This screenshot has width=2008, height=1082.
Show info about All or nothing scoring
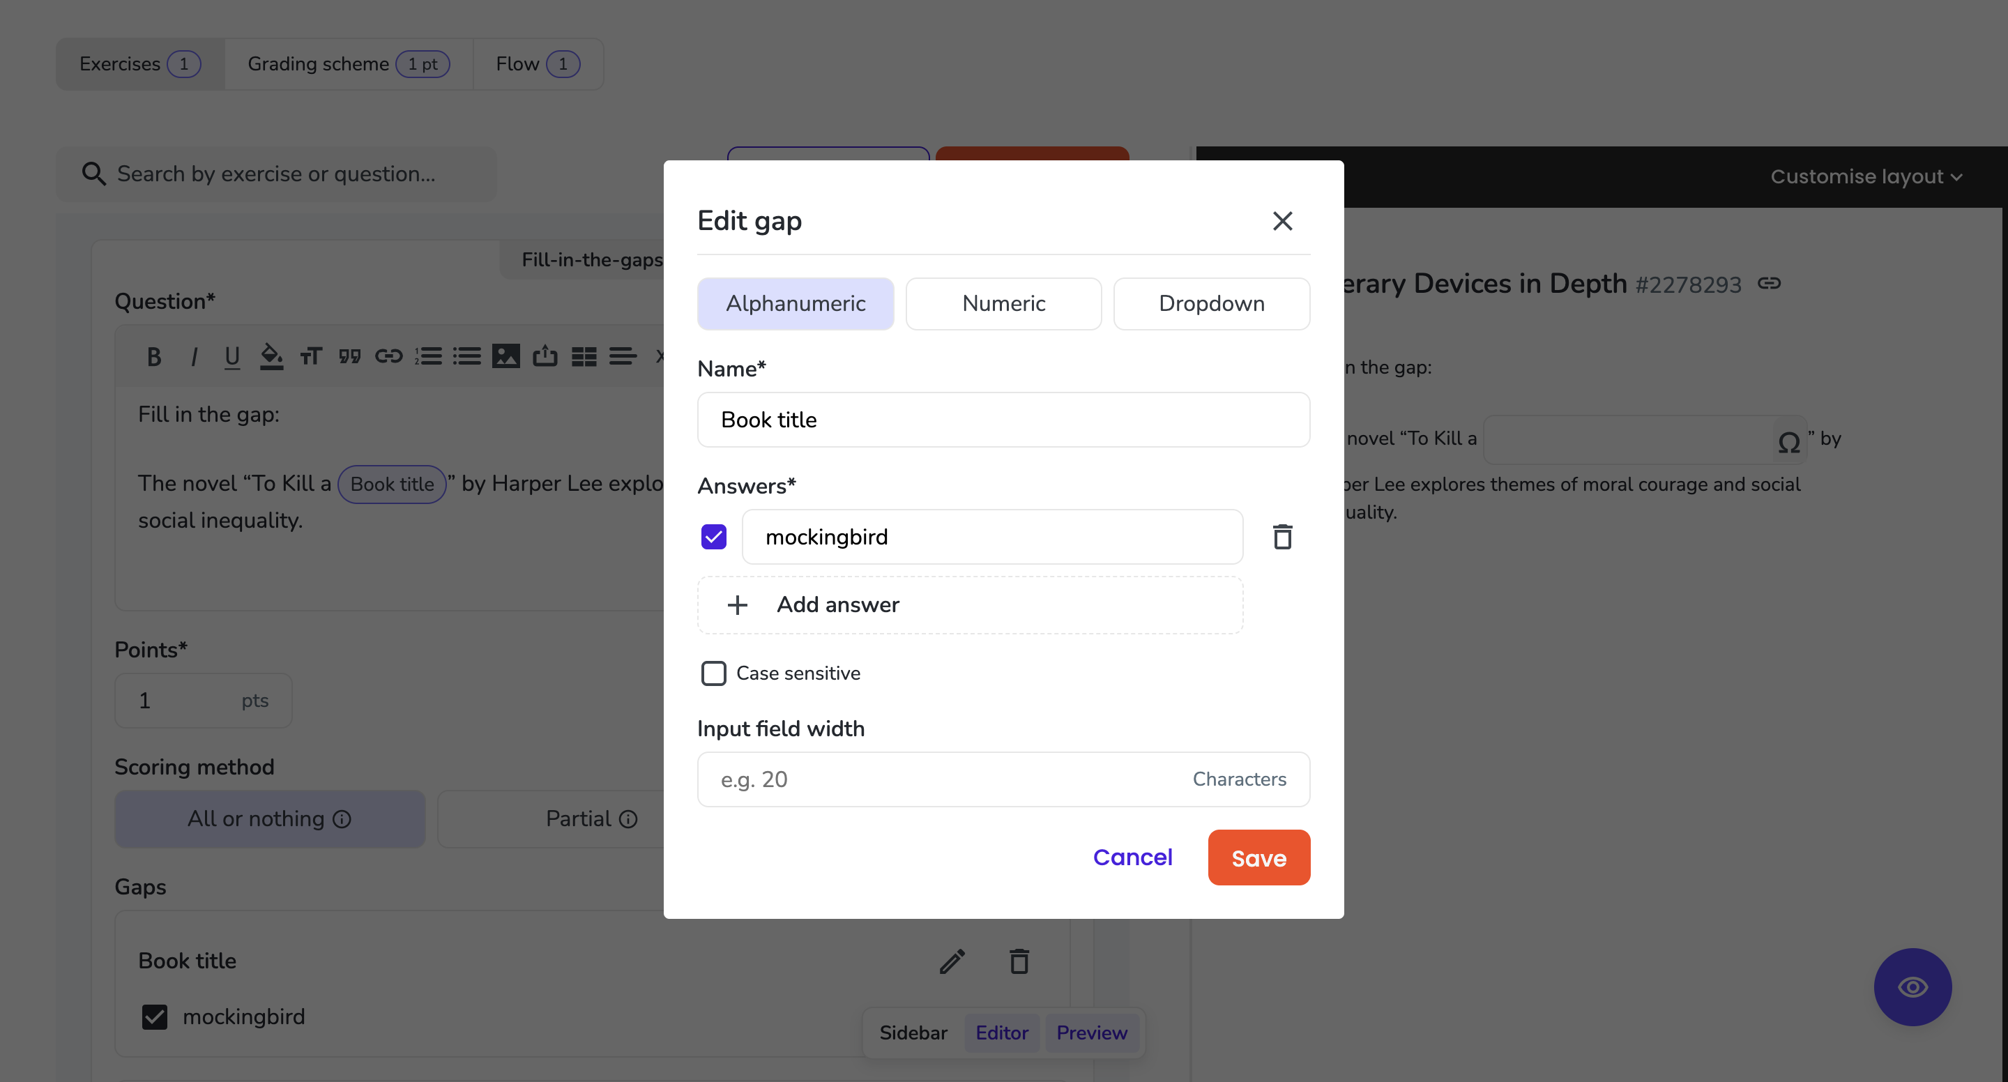pos(342,819)
